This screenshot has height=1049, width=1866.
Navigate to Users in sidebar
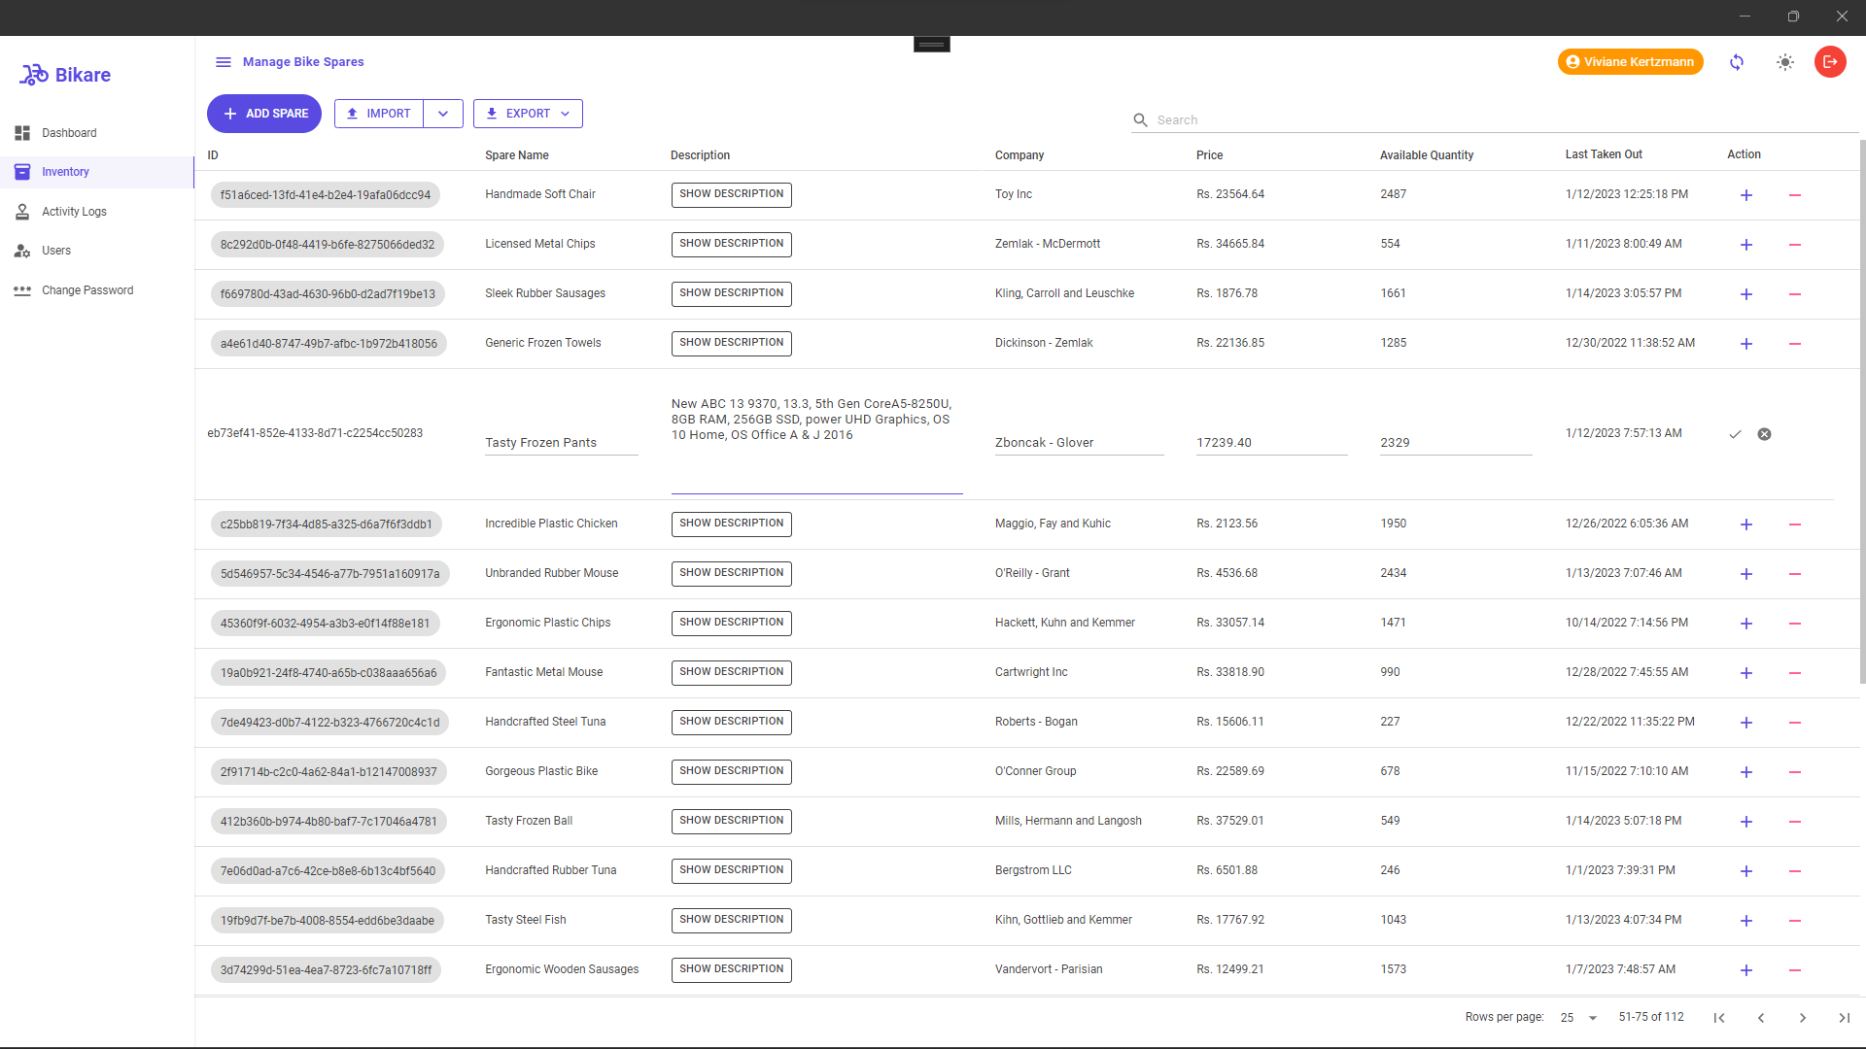click(x=56, y=251)
